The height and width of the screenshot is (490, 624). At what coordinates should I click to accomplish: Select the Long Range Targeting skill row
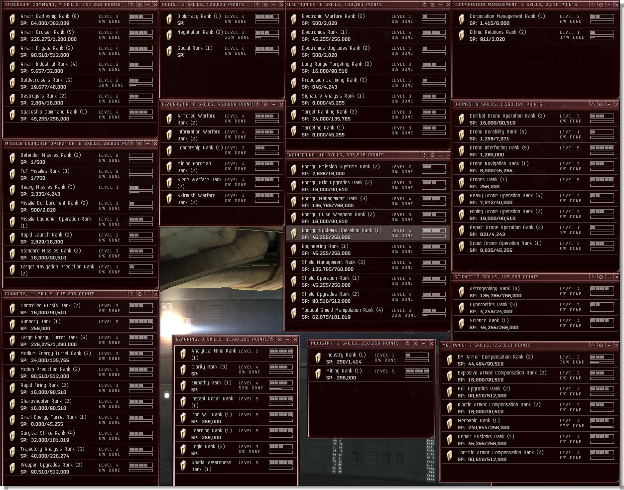(368, 67)
